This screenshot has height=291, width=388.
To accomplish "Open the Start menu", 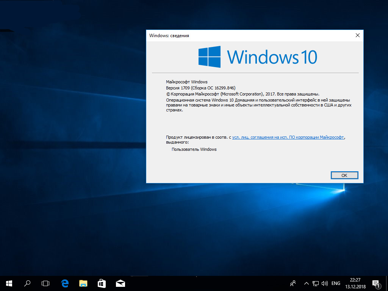I will click(9, 283).
